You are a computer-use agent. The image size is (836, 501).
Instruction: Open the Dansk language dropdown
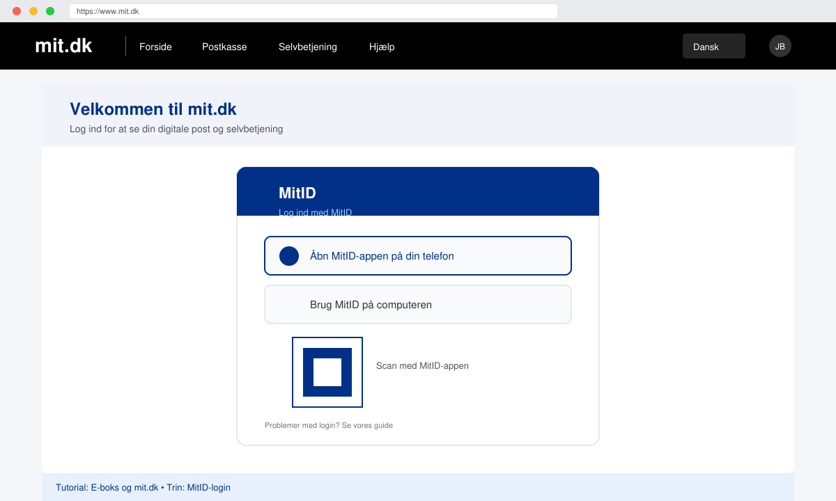(x=714, y=46)
